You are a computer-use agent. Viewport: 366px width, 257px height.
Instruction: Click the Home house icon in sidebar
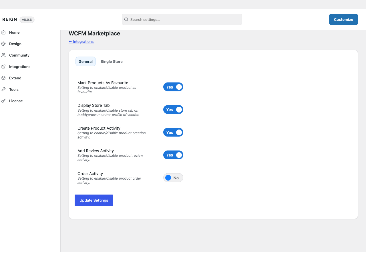click(3, 32)
